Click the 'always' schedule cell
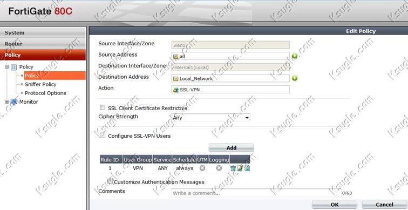This screenshot has height=210, width=408. click(185, 168)
